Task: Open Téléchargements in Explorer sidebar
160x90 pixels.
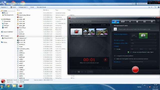Action: [8, 15]
